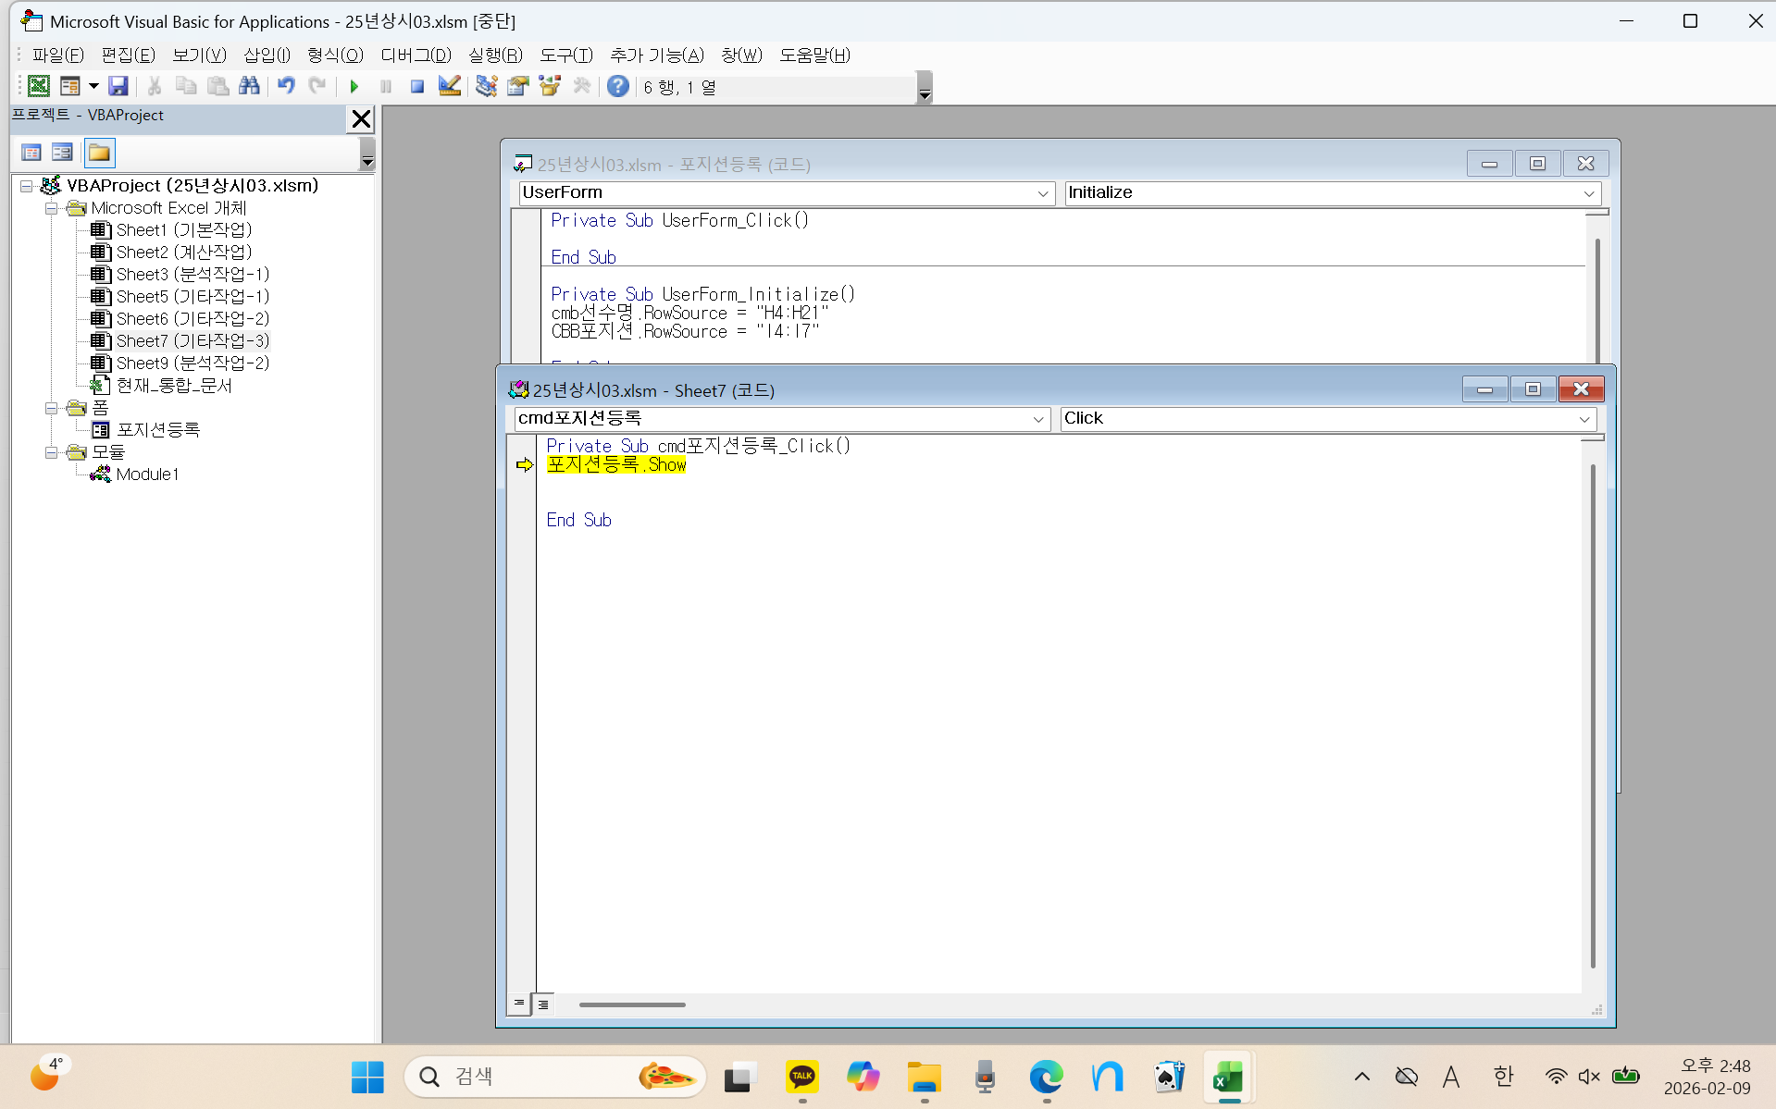Click the Run Sub (play) toolbar icon
This screenshot has width=1776, height=1109.
354,87
